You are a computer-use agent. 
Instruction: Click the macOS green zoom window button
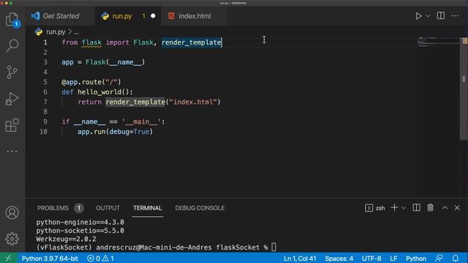[11, 3]
